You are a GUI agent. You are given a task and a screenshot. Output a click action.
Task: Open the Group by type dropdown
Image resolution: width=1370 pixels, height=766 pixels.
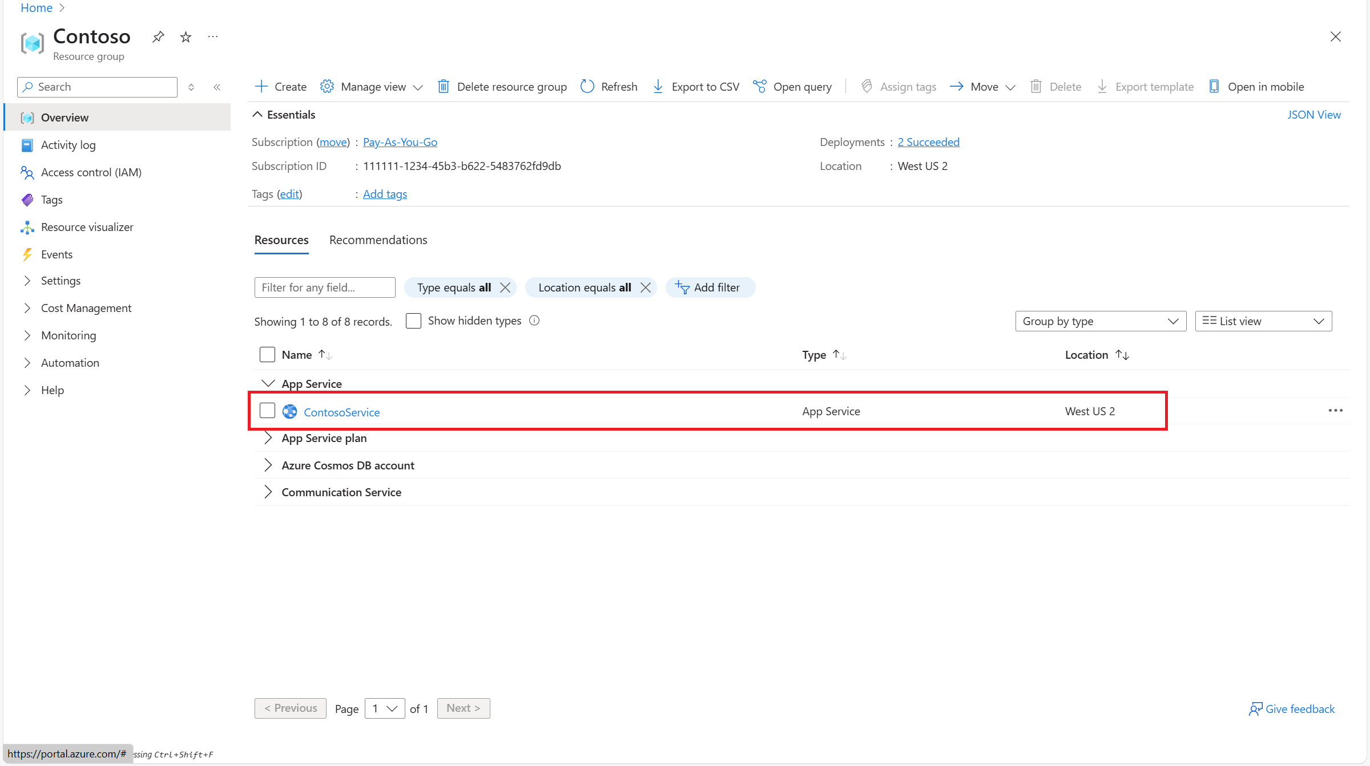click(x=1101, y=321)
